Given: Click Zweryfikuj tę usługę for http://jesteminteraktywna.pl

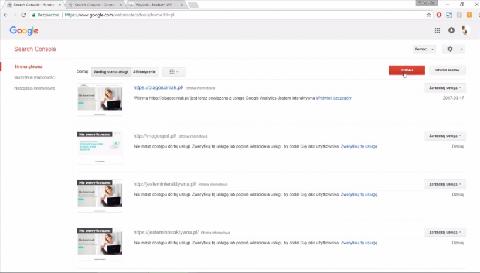Looking at the screenshot, I should (359, 194).
